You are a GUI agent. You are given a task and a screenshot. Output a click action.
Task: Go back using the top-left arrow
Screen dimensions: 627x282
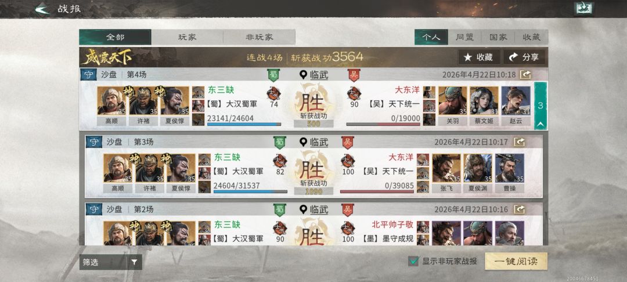(x=42, y=9)
